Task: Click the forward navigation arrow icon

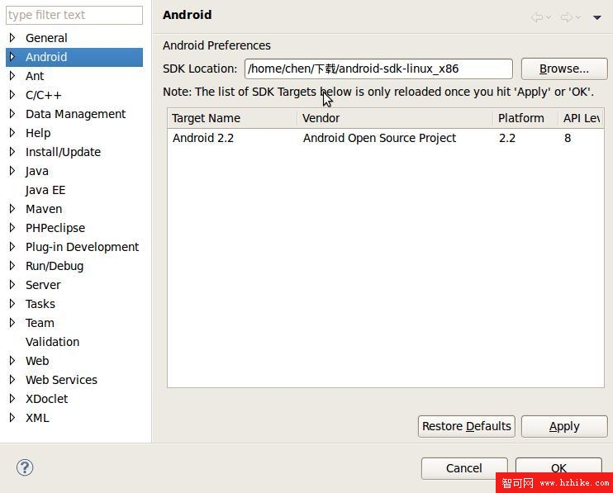Action: 567,17
